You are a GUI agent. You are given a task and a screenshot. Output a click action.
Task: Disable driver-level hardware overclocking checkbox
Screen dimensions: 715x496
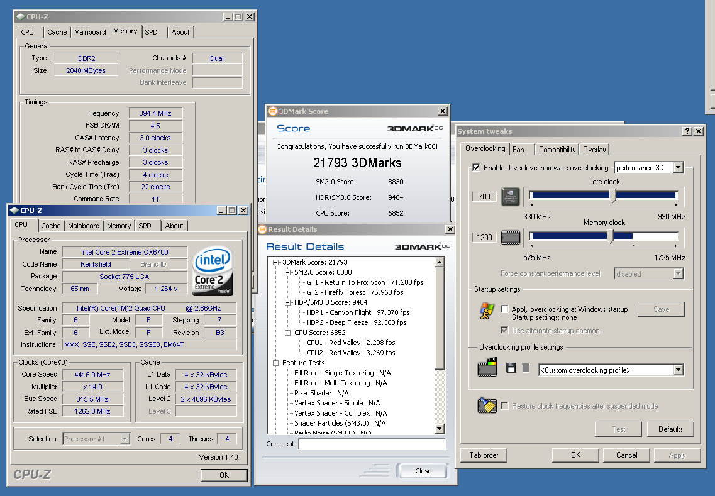click(x=476, y=168)
